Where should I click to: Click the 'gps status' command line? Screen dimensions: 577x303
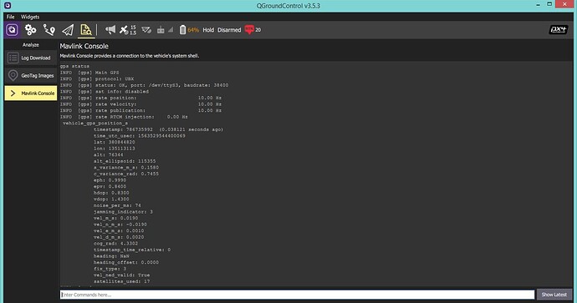[x=74, y=66]
